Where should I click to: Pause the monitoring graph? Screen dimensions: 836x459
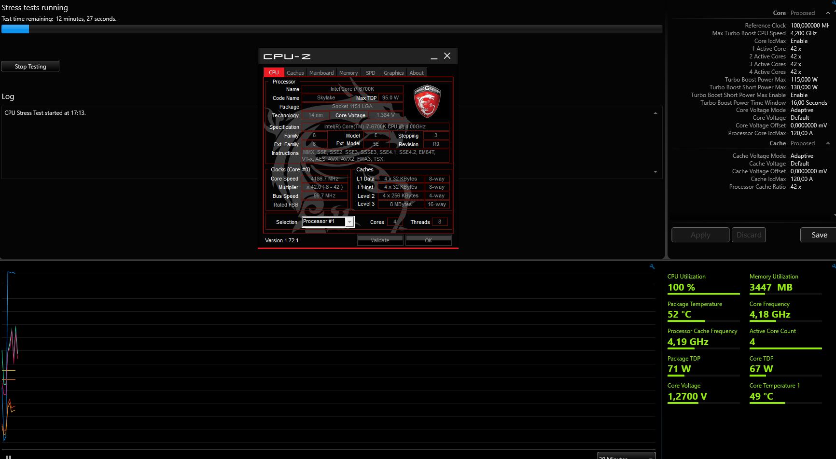(8, 457)
